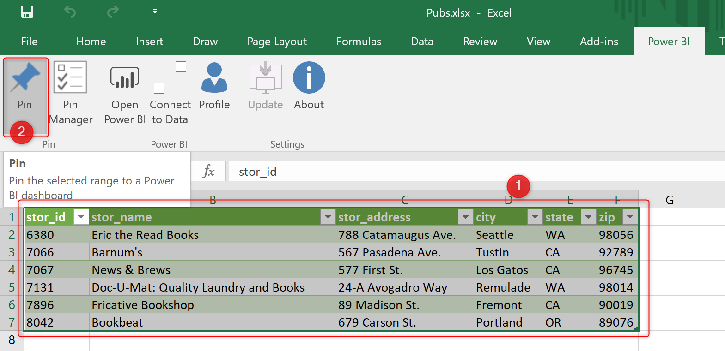Screen dimensions: 725x351
Task: Click stor_id cell 8042
Action: (57, 322)
